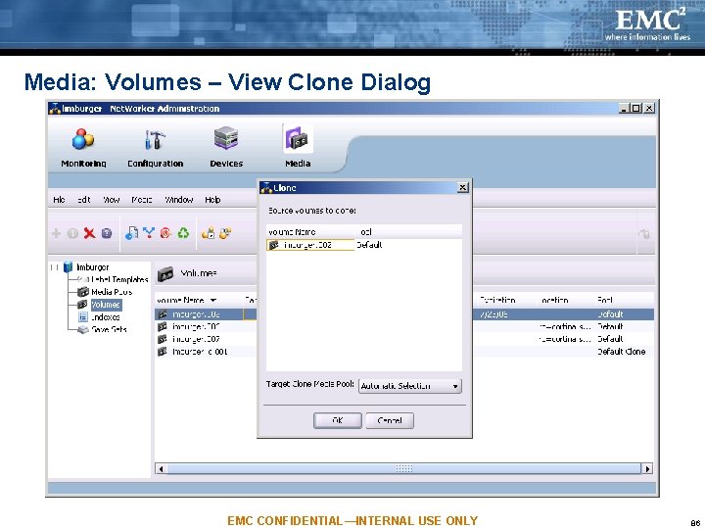This screenshot has height=529, width=705.
Task: Collapse the limburger tree node
Action: tap(55, 267)
